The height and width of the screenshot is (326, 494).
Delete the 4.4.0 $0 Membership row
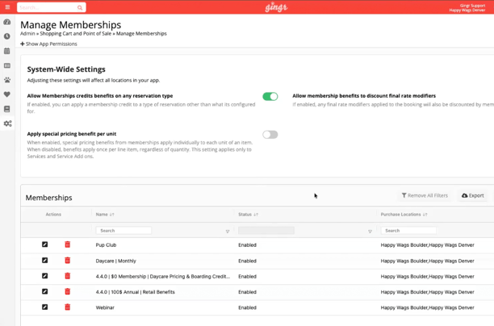coord(68,276)
